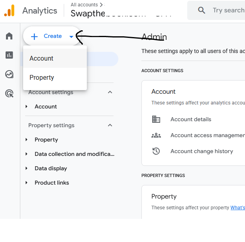The width and height of the screenshot is (245, 242).
Task: Open the Reports bar chart icon
Action: (x=9, y=55)
